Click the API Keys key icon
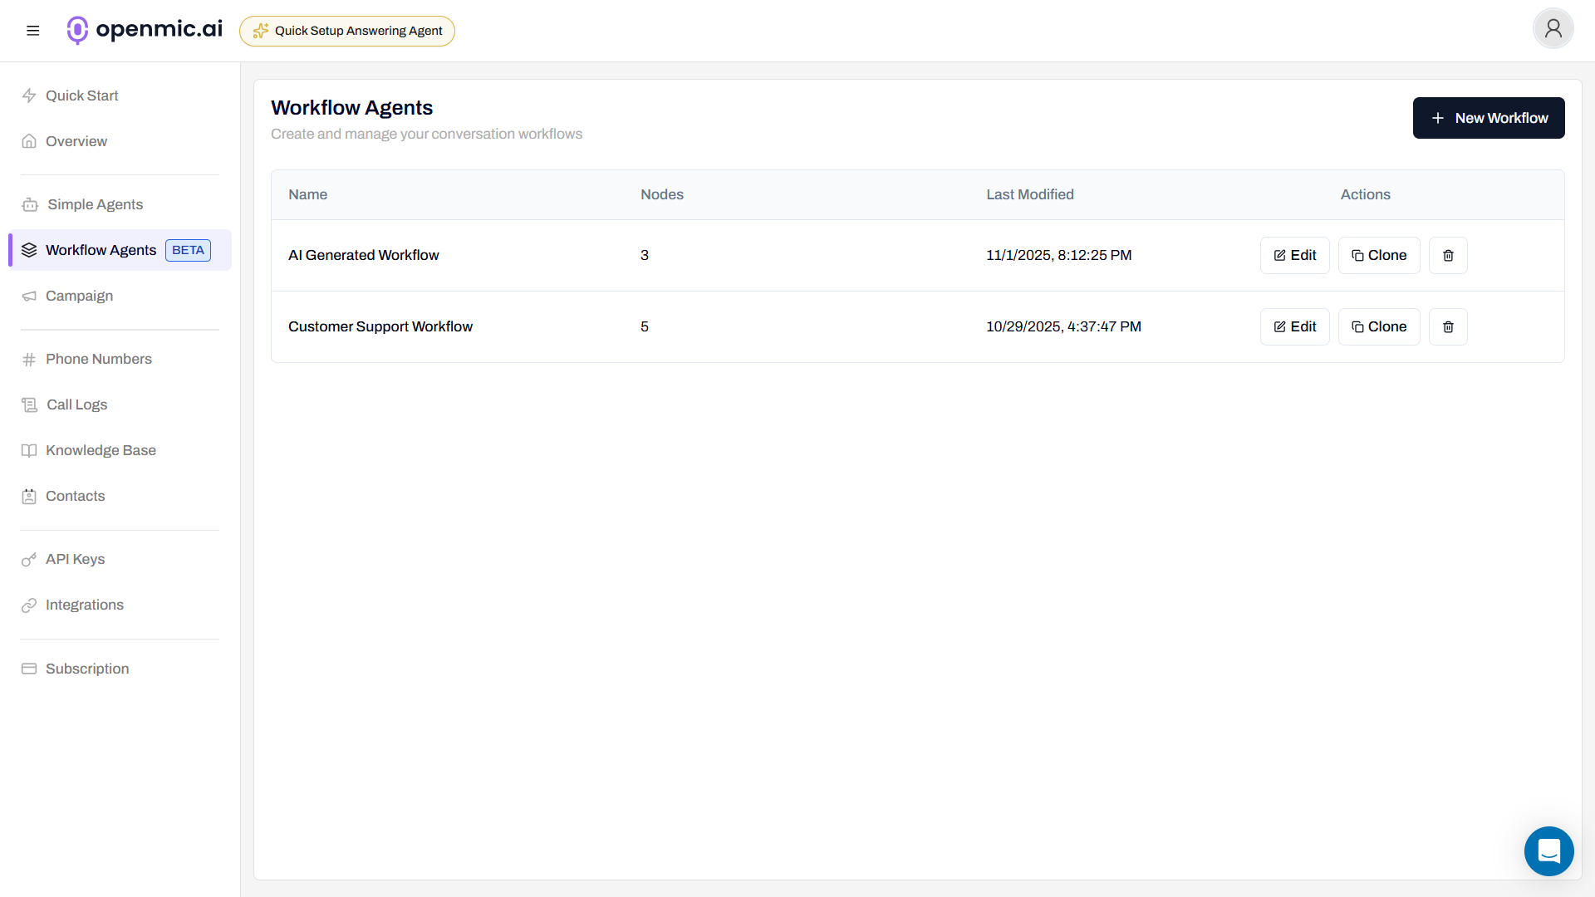This screenshot has height=897, width=1595. pos(29,559)
